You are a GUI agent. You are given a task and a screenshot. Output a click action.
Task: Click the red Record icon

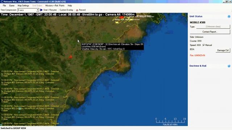pyautogui.click(x=77, y=10)
